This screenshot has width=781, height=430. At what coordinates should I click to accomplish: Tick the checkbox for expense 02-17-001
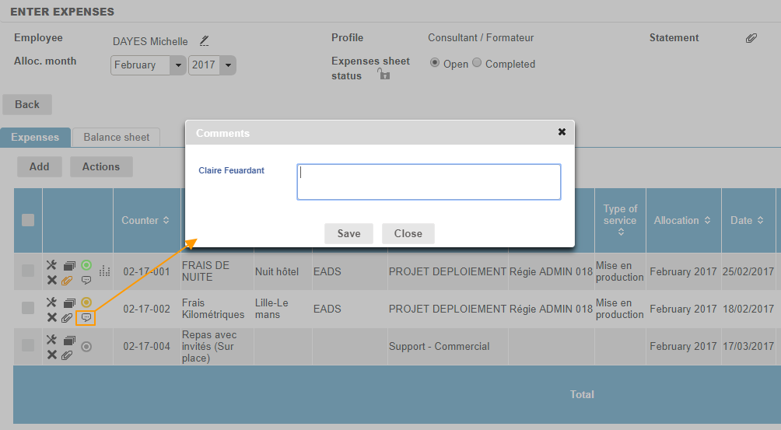(x=28, y=271)
